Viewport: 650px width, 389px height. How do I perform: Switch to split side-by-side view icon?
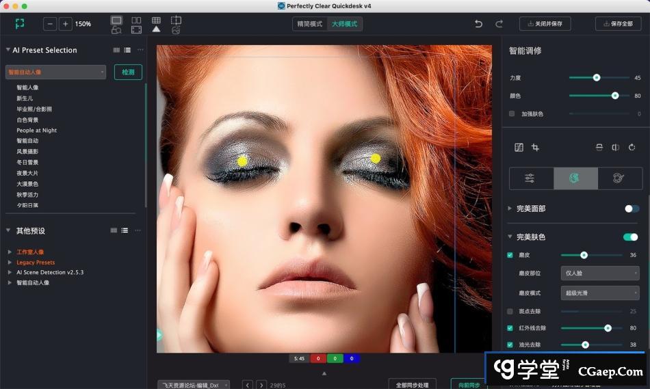pyautogui.click(x=136, y=21)
